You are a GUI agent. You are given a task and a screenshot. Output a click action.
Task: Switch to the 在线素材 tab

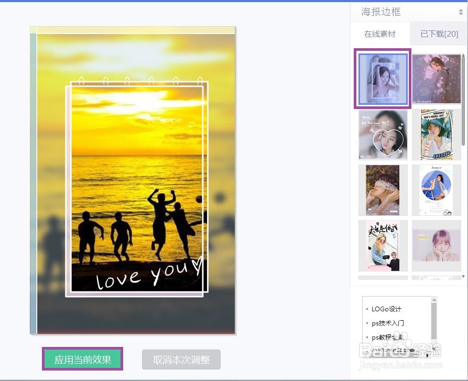click(380, 34)
